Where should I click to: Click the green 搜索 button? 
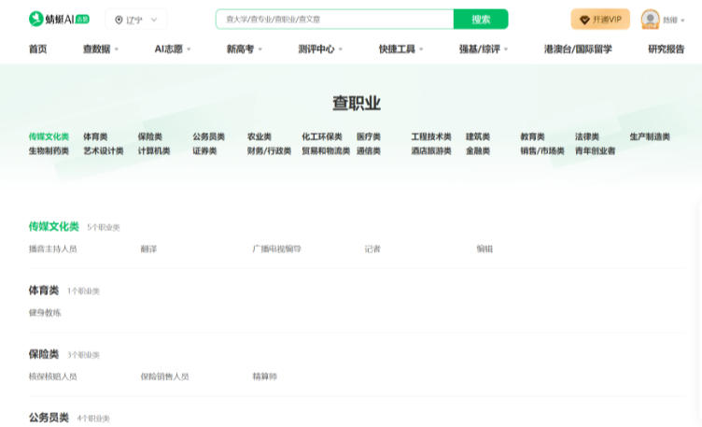(481, 20)
